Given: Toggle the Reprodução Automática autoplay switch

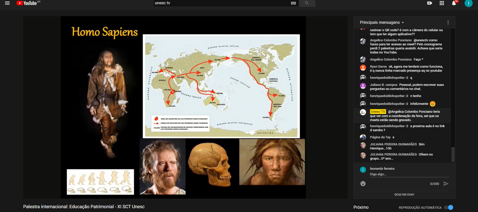Looking at the screenshot, I should 449,207.
